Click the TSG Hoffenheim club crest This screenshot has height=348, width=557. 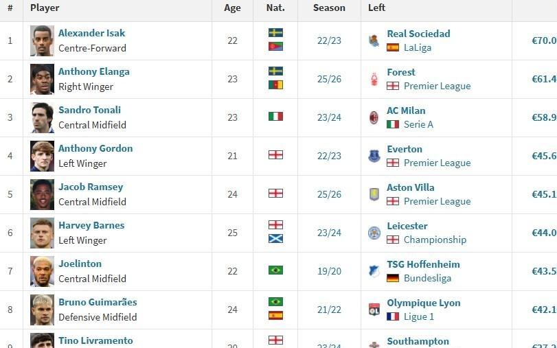(x=374, y=271)
